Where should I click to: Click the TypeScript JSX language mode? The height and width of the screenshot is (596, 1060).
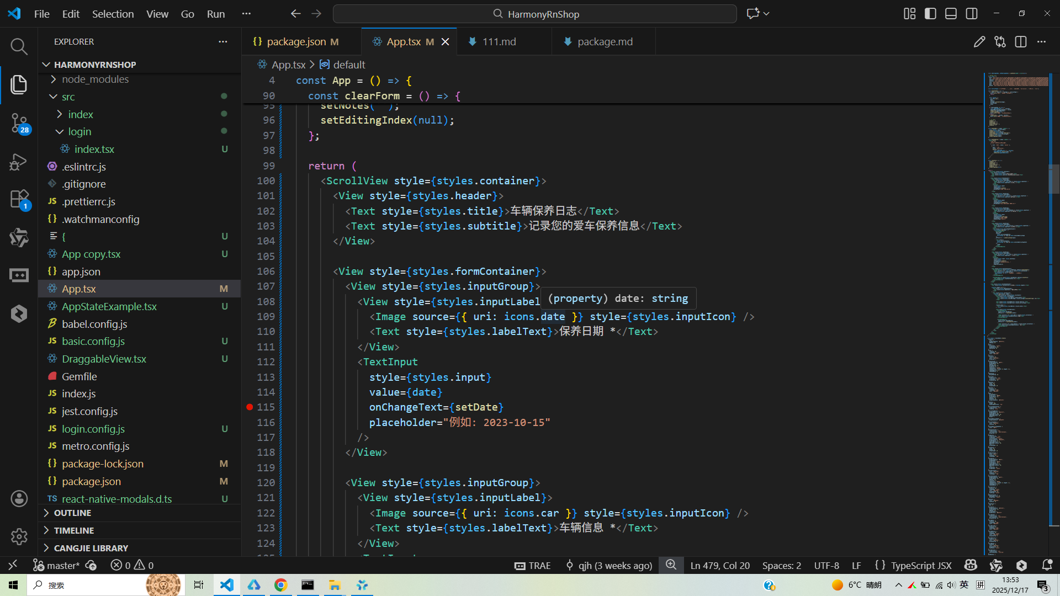tap(920, 565)
